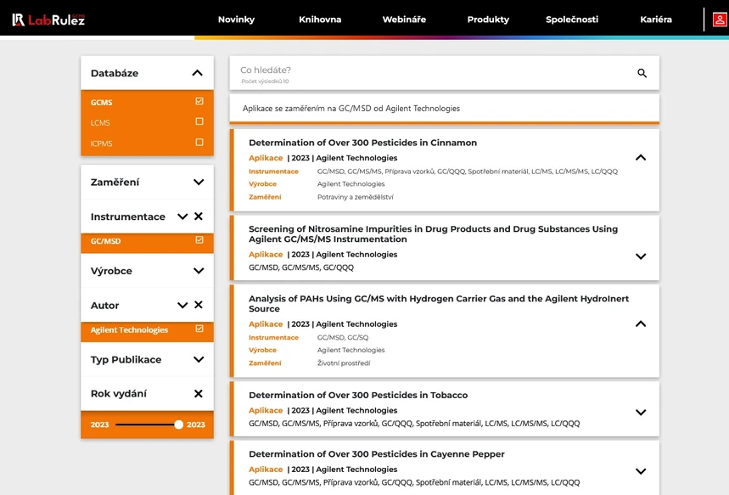Collapse the PAHs Hydrogen Carrier result details
Image resolution: width=729 pixels, height=495 pixels.
pos(641,323)
